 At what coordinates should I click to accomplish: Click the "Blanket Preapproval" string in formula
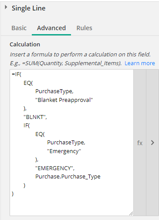pos(64,100)
